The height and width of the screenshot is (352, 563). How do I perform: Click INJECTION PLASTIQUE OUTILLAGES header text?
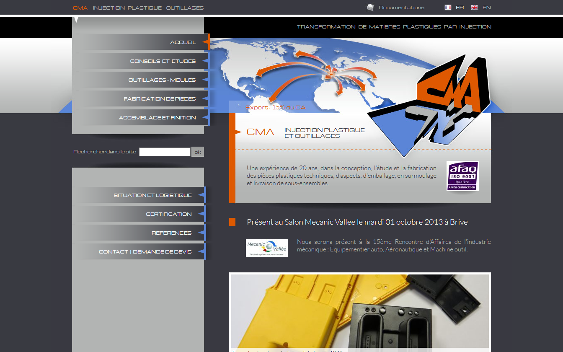pos(148,8)
